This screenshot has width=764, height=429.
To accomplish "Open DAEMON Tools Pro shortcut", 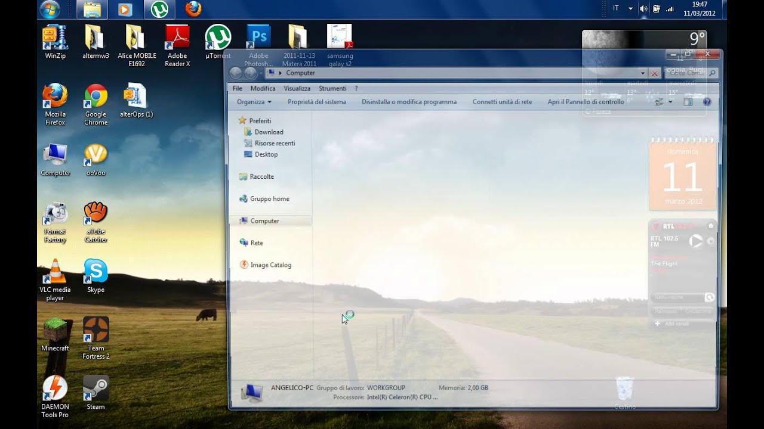I will click(55, 397).
